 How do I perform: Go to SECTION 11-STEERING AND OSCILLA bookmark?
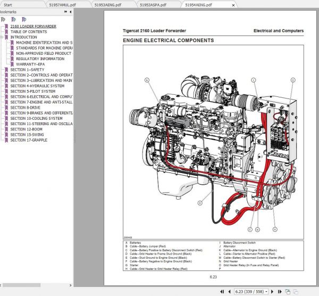pos(41,124)
